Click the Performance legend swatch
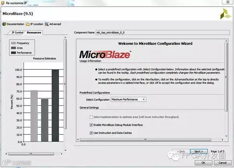The height and width of the screenshot is (168, 234). click(13, 53)
